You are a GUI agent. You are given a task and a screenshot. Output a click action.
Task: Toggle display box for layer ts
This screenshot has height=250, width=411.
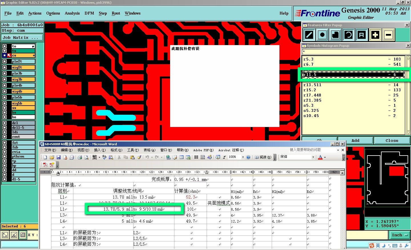[x=5, y=51]
